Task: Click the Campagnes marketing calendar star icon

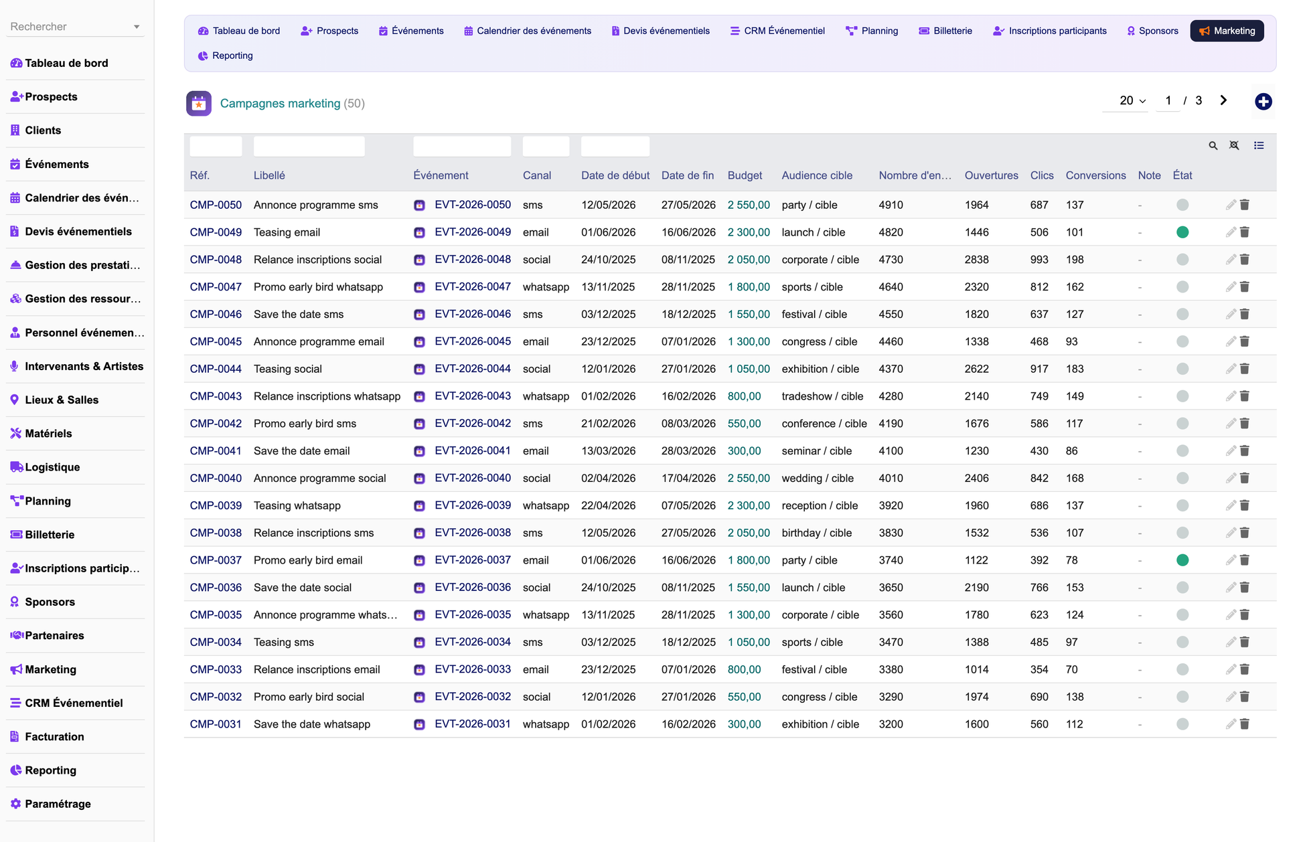Action: [199, 104]
